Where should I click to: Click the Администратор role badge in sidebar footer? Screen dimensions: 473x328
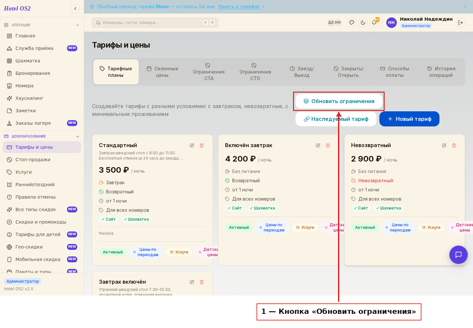point(23,281)
